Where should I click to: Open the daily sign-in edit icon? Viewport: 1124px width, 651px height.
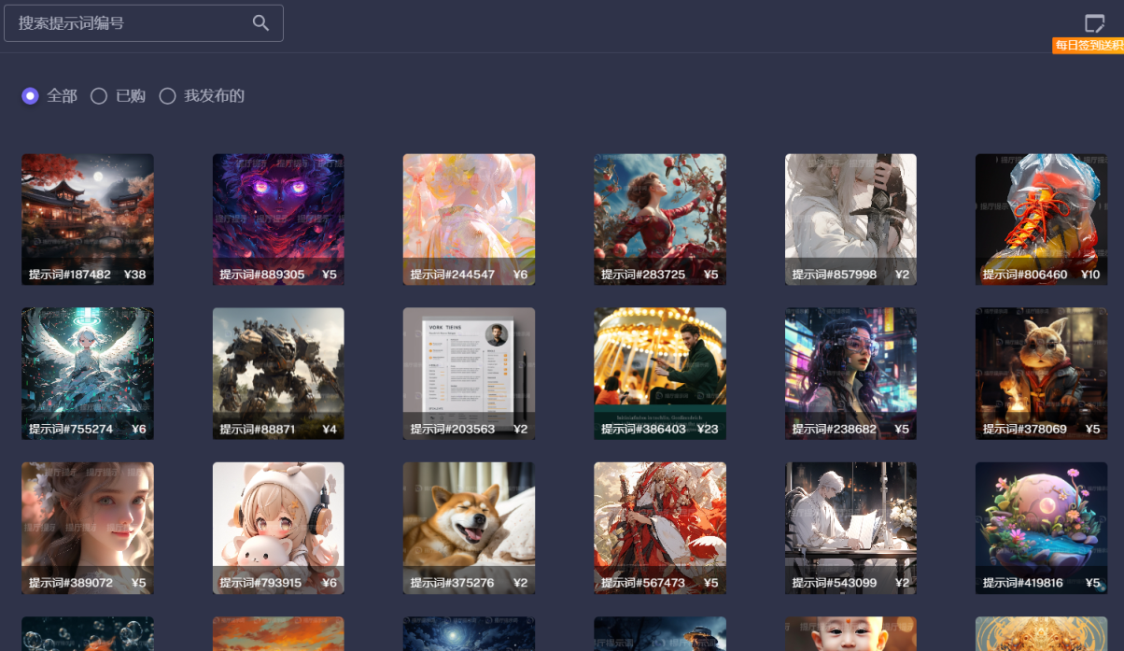(1094, 23)
